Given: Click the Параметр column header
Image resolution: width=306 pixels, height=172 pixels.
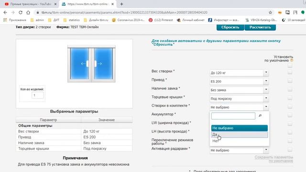Looking at the screenshot, I should [48, 120].
